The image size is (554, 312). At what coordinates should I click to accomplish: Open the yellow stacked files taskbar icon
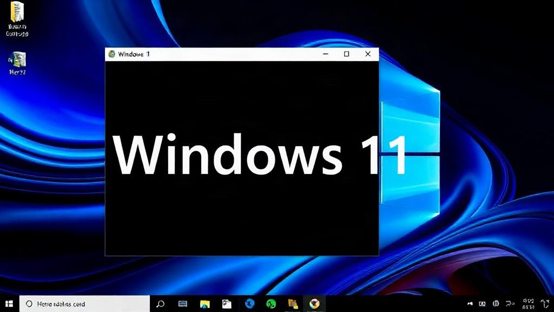click(x=293, y=304)
